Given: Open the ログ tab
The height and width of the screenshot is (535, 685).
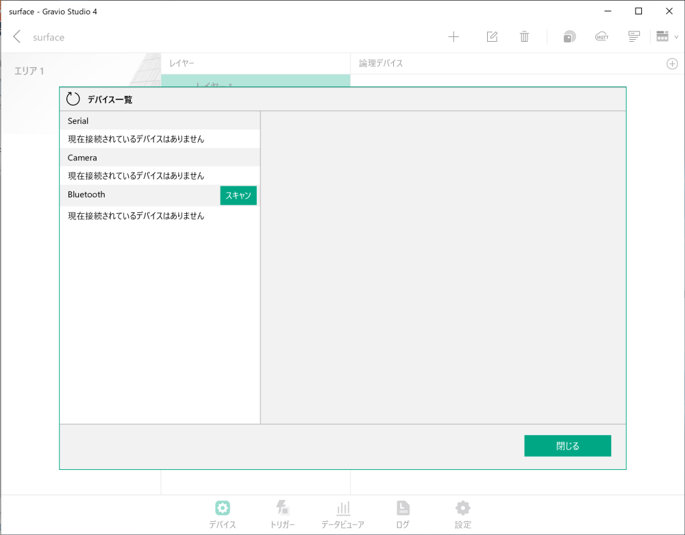Looking at the screenshot, I should click(403, 514).
